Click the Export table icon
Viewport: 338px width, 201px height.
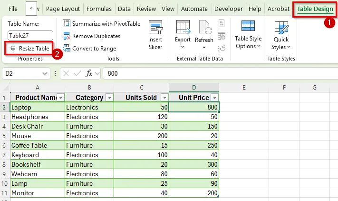click(183, 27)
